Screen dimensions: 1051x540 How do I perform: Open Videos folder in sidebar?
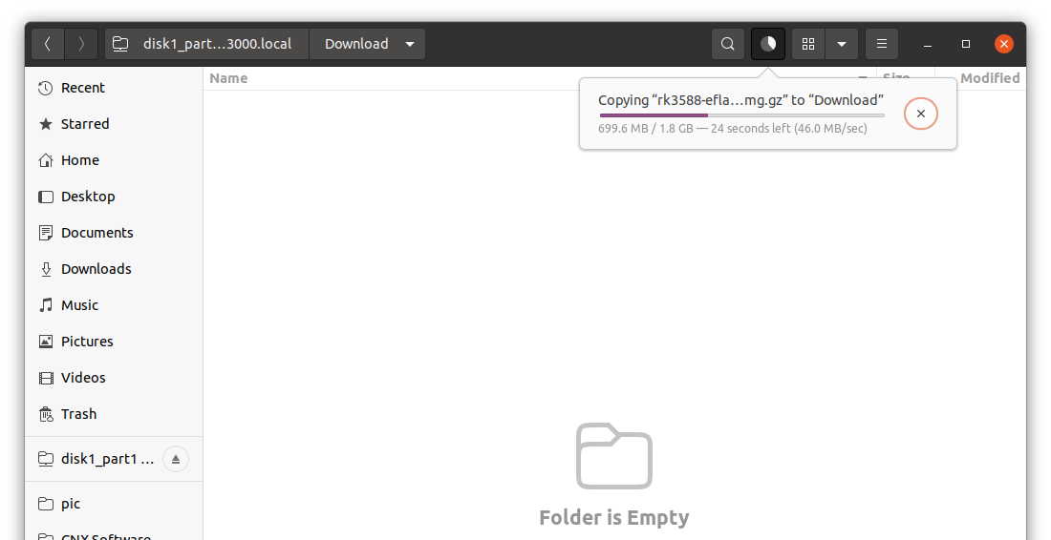[x=114, y=377]
